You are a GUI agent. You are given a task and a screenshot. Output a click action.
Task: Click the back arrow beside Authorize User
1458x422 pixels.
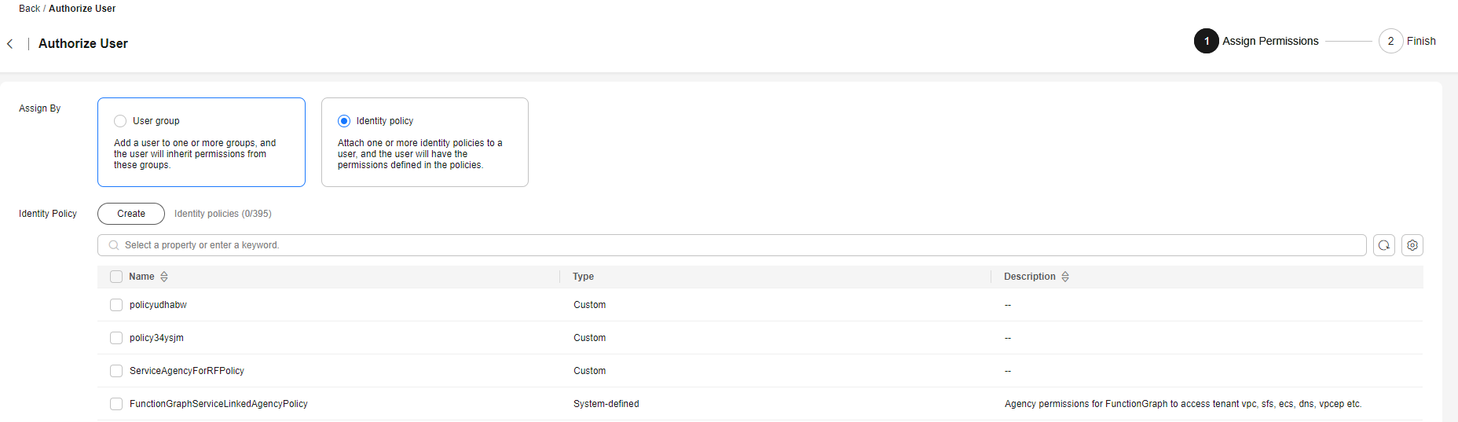point(10,44)
